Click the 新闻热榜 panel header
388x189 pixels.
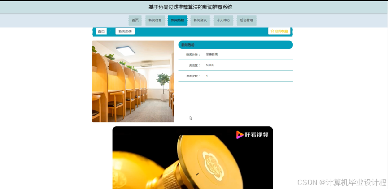[x=235, y=45]
